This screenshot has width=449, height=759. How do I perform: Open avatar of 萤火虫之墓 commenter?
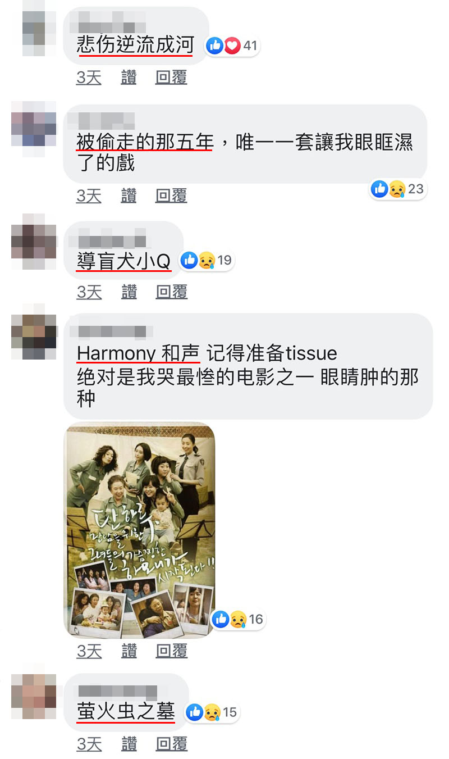point(34,697)
